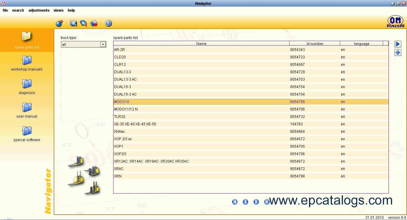The height and width of the screenshot is (220, 407).
Task: Click id number 8054798
Action: coord(297,176)
